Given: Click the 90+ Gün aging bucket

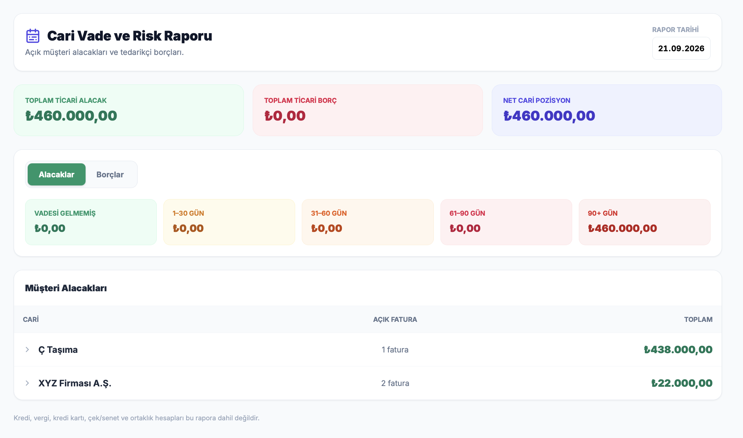Looking at the screenshot, I should 644,222.
